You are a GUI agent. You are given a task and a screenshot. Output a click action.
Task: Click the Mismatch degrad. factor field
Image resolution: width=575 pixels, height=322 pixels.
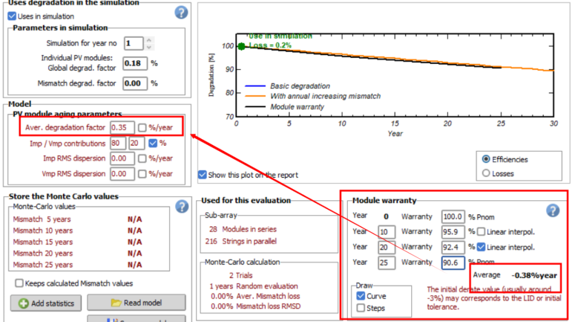pyautogui.click(x=135, y=83)
